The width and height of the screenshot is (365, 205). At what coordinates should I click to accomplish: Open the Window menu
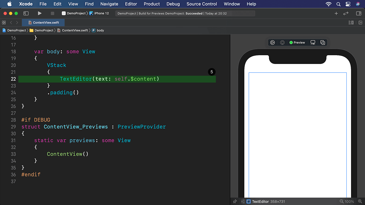click(232, 4)
